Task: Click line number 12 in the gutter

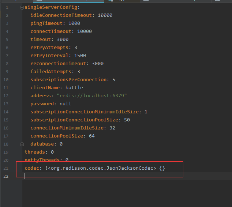Action: (6, 96)
